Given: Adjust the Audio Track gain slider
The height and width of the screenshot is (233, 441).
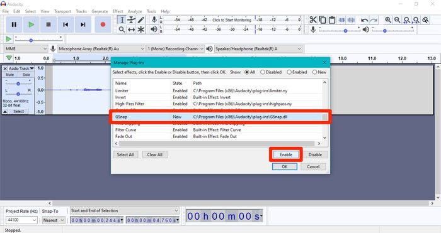Looking at the screenshot, I should [x=18, y=83].
